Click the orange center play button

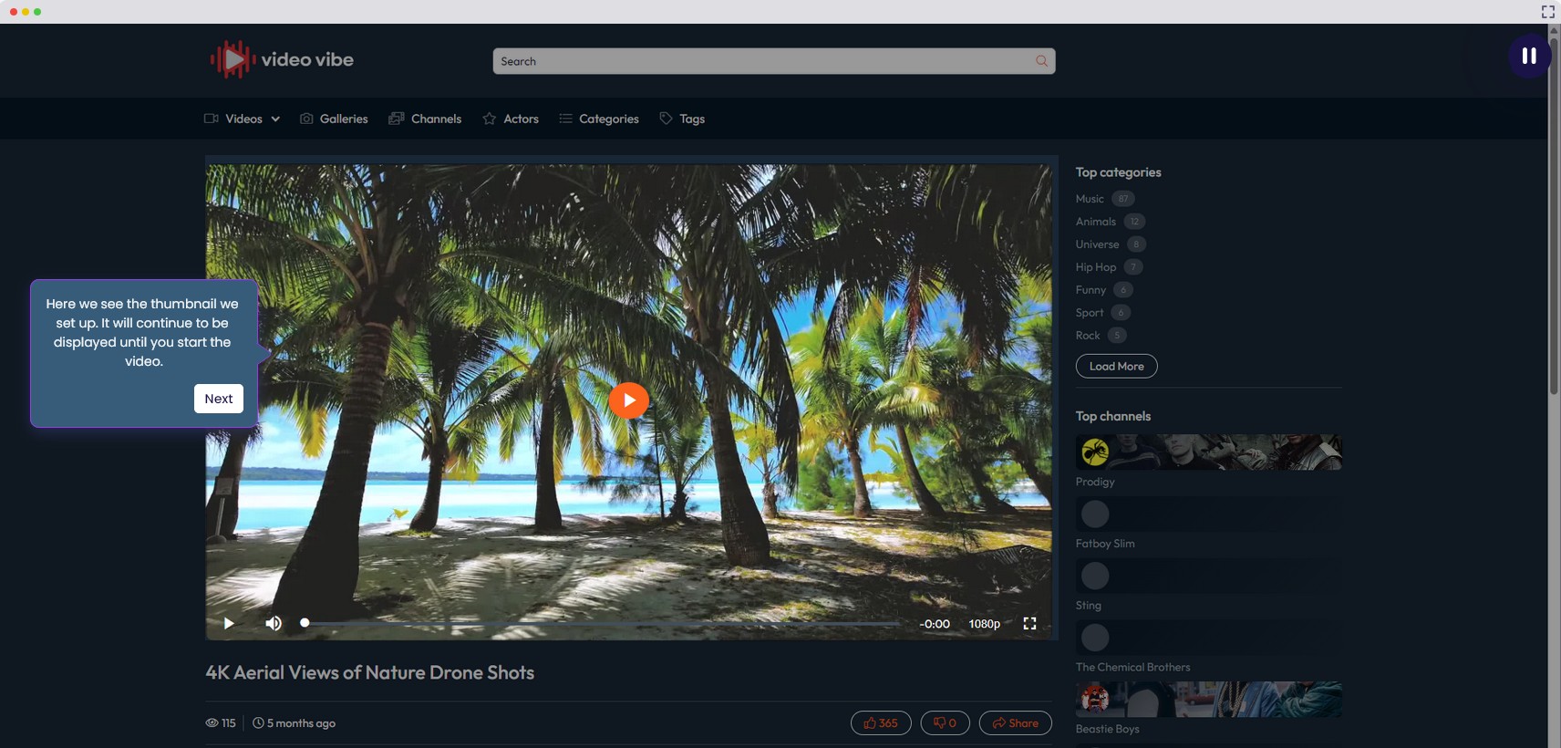[628, 400]
